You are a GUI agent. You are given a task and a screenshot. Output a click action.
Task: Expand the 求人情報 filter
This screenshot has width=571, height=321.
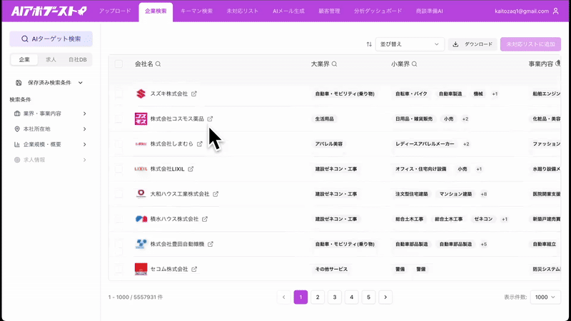point(51,160)
